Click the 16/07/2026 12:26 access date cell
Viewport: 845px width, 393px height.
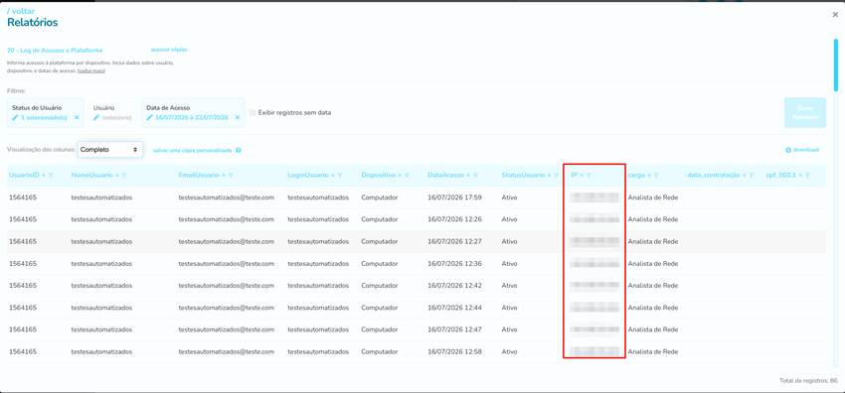454,219
